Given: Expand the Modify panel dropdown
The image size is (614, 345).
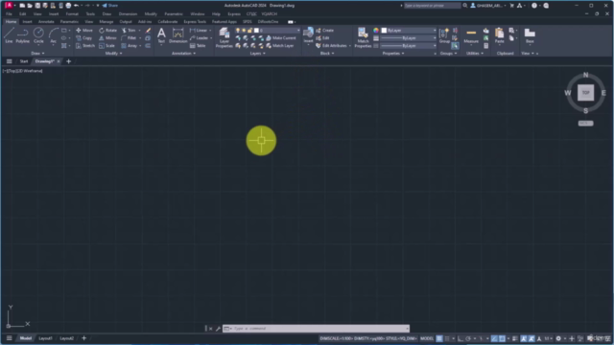Looking at the screenshot, I should 113,54.
